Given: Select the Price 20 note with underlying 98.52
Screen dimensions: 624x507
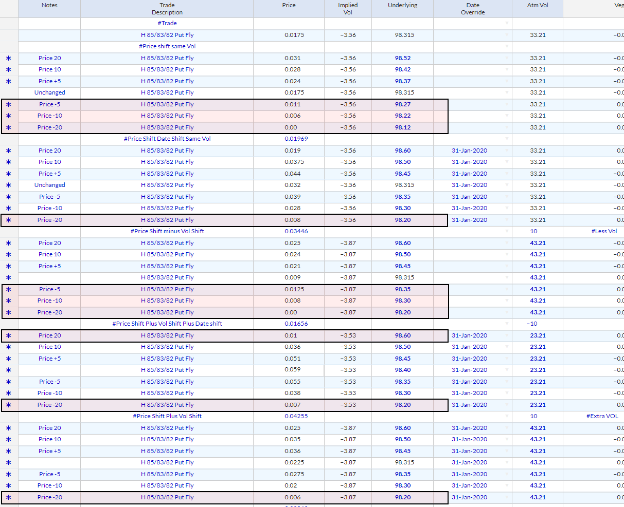Looking at the screenshot, I should pyautogui.click(x=49, y=58).
